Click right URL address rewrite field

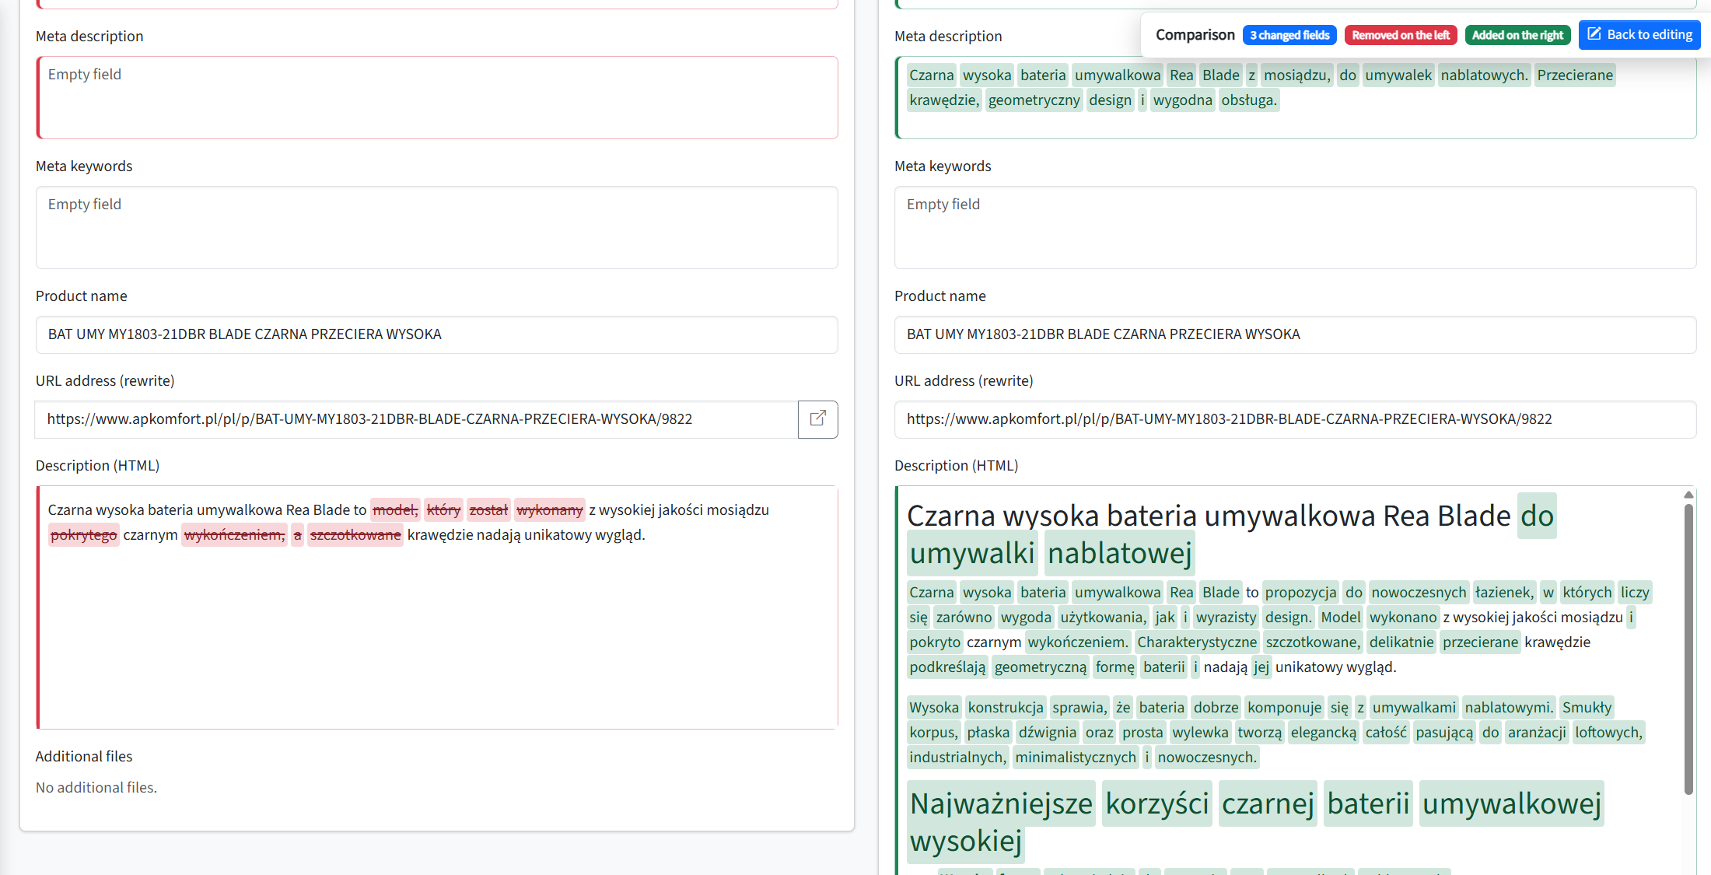(x=1295, y=419)
